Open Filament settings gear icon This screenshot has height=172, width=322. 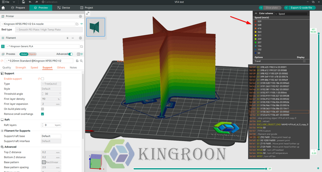80,38
